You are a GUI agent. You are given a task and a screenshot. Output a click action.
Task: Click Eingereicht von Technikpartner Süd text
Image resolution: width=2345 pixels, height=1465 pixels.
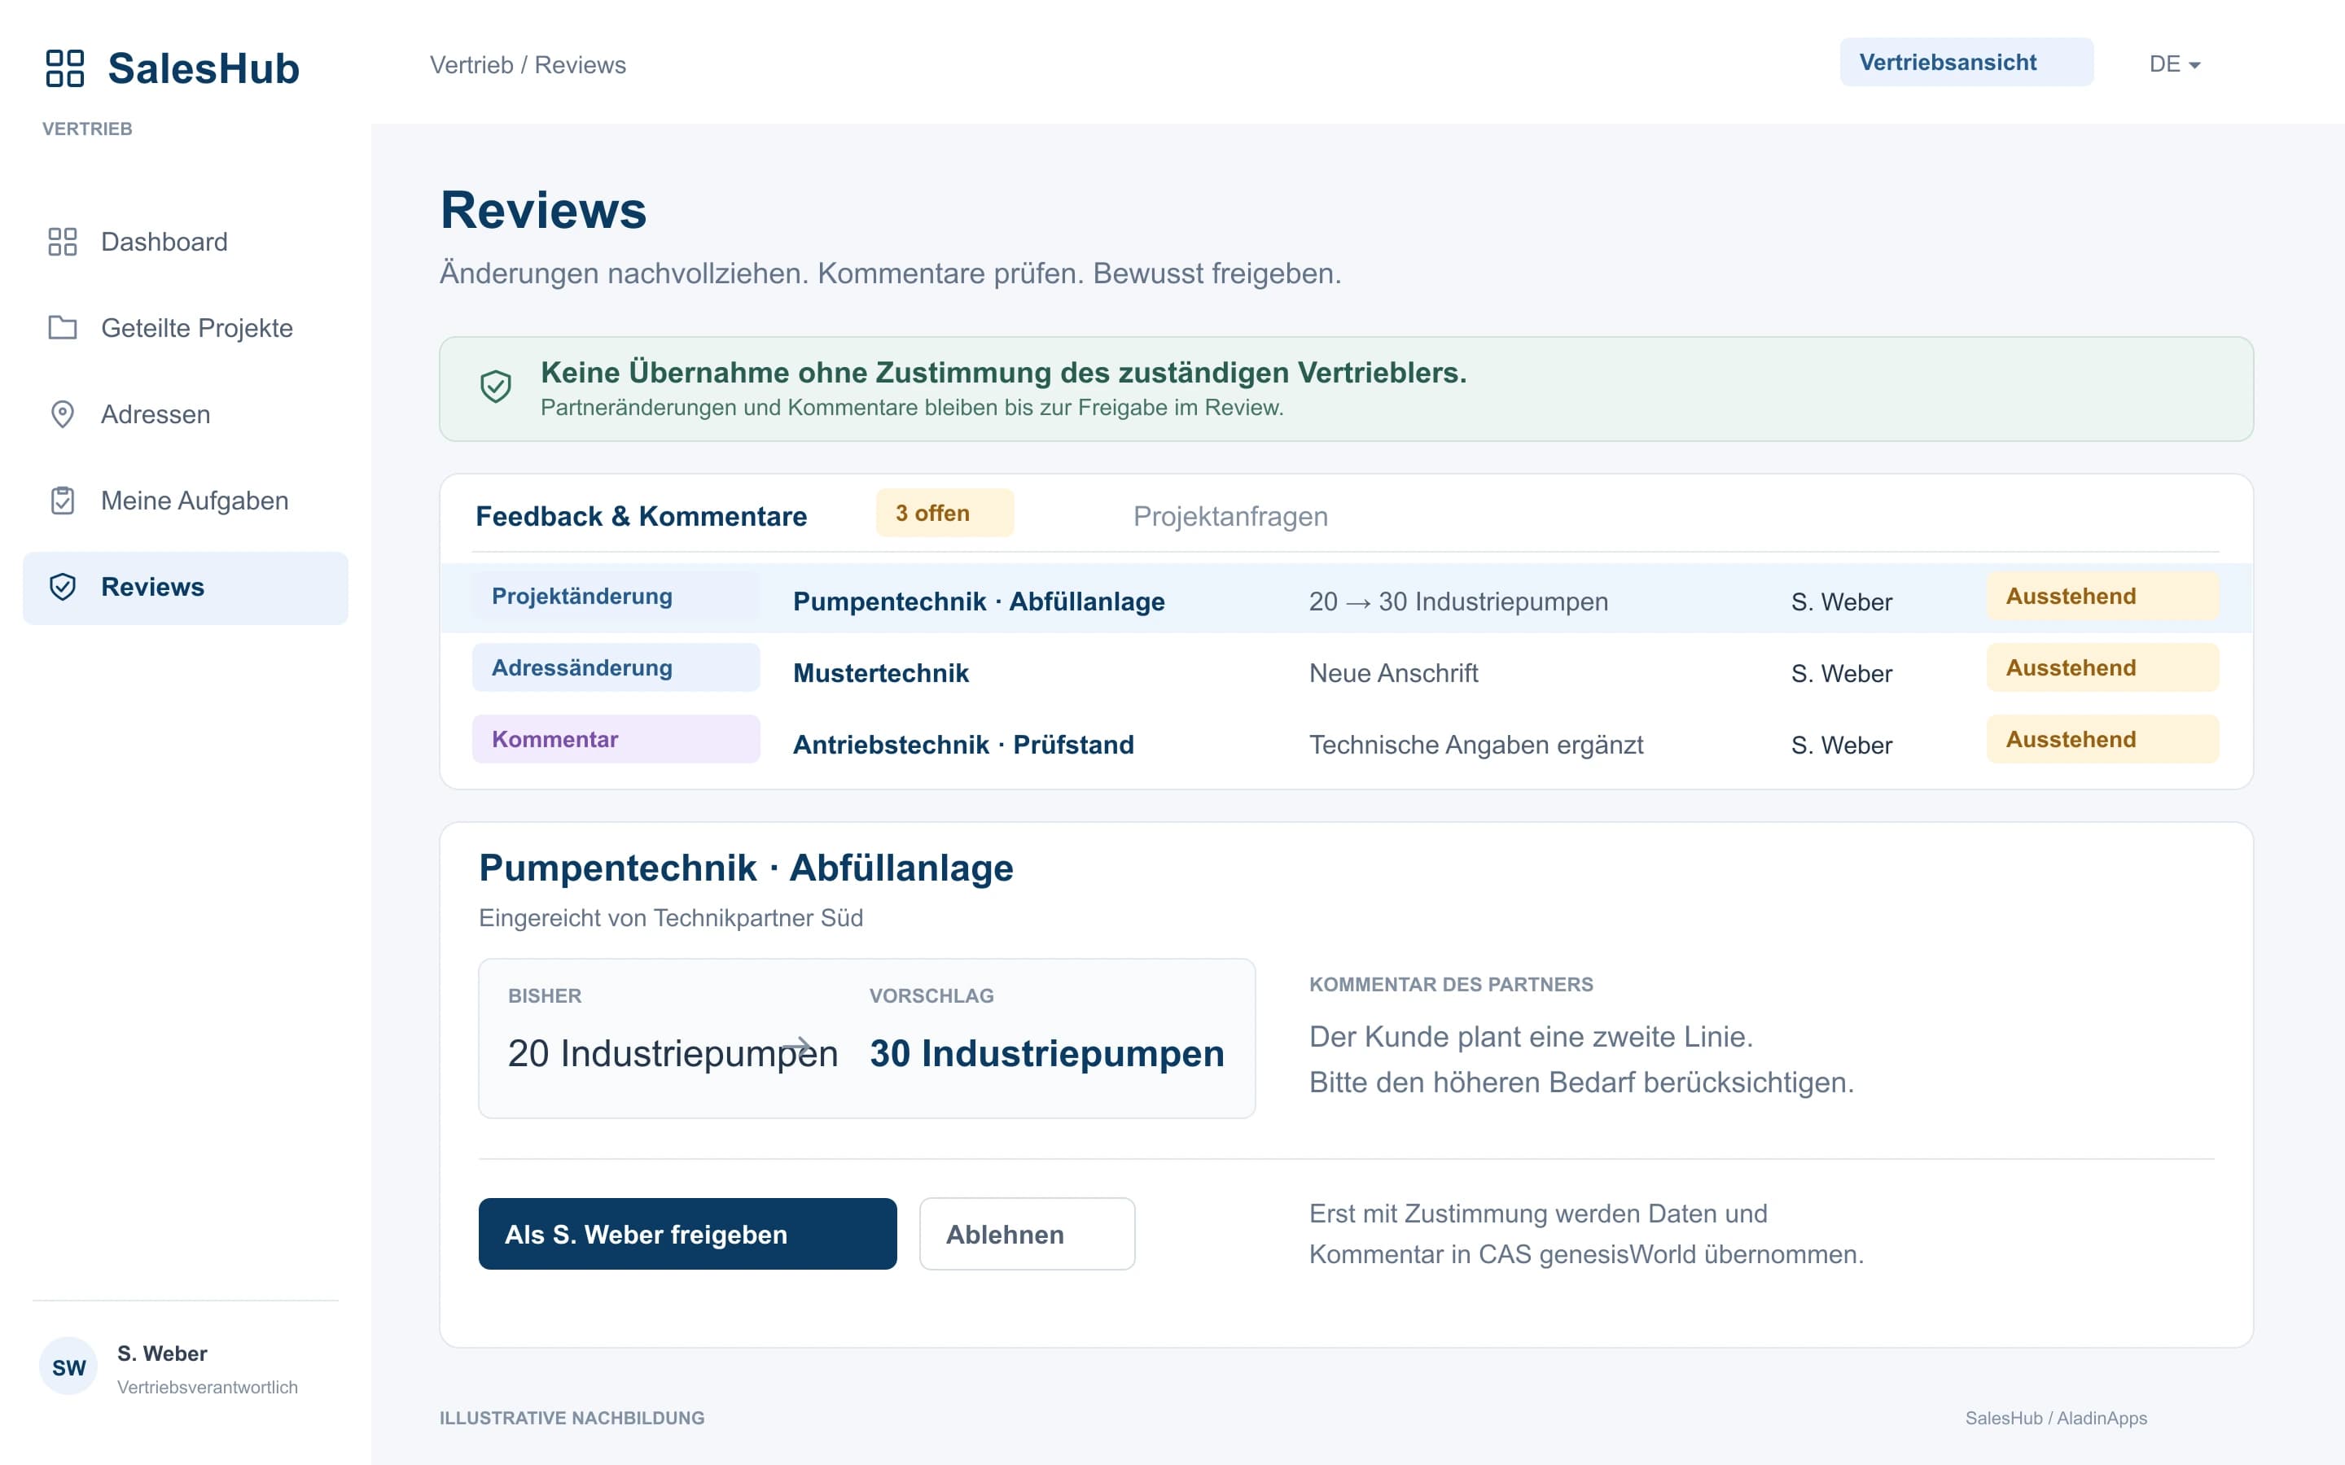pos(671,917)
